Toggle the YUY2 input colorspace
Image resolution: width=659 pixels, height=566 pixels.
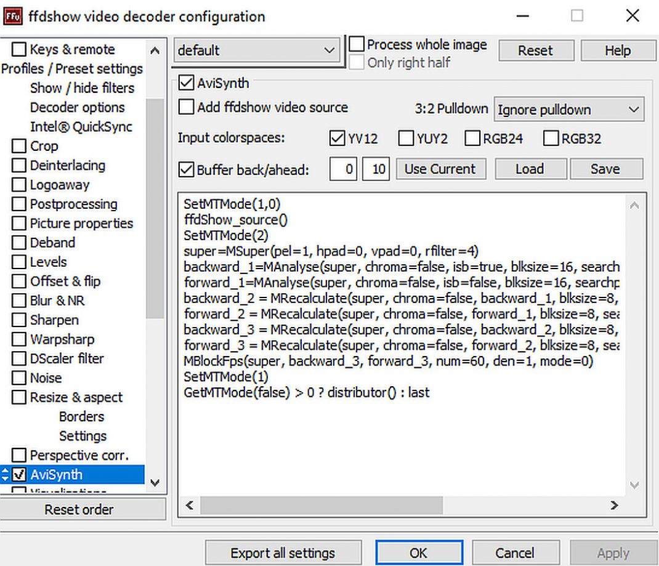click(x=406, y=139)
